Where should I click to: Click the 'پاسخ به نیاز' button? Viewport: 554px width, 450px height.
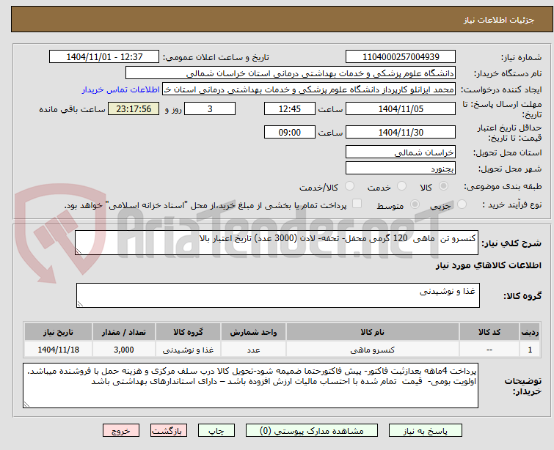[425, 431]
